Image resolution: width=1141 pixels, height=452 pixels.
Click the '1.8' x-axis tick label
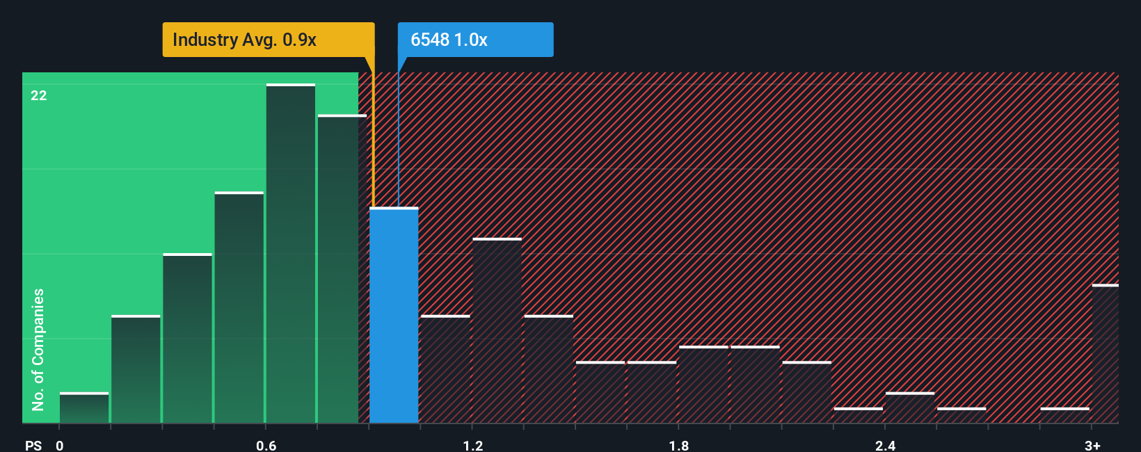click(679, 445)
